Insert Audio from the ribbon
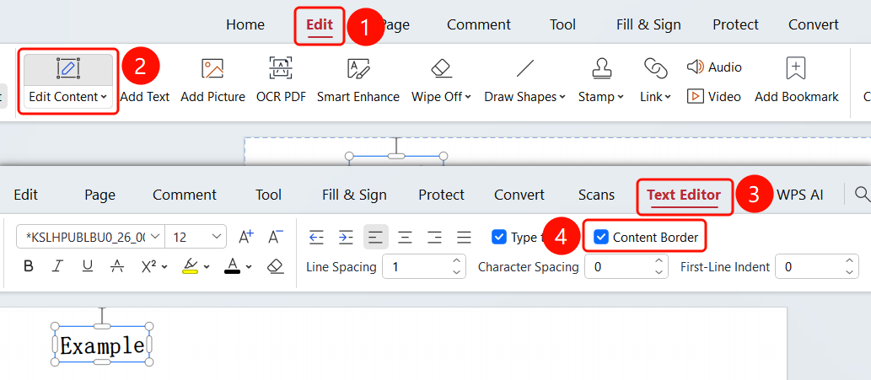Viewport: 871px width, 380px height. click(714, 67)
